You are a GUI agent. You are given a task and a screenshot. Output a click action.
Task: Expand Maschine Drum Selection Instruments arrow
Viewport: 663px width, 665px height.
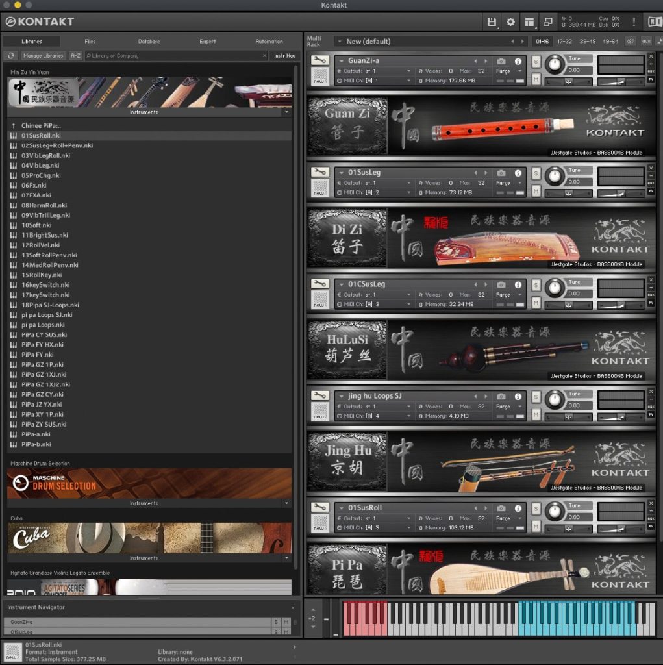287,503
